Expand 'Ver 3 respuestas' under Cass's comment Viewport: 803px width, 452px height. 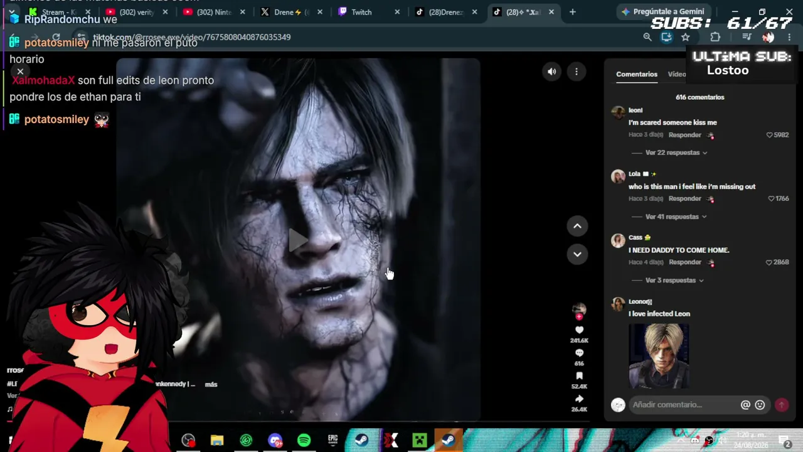pyautogui.click(x=674, y=281)
